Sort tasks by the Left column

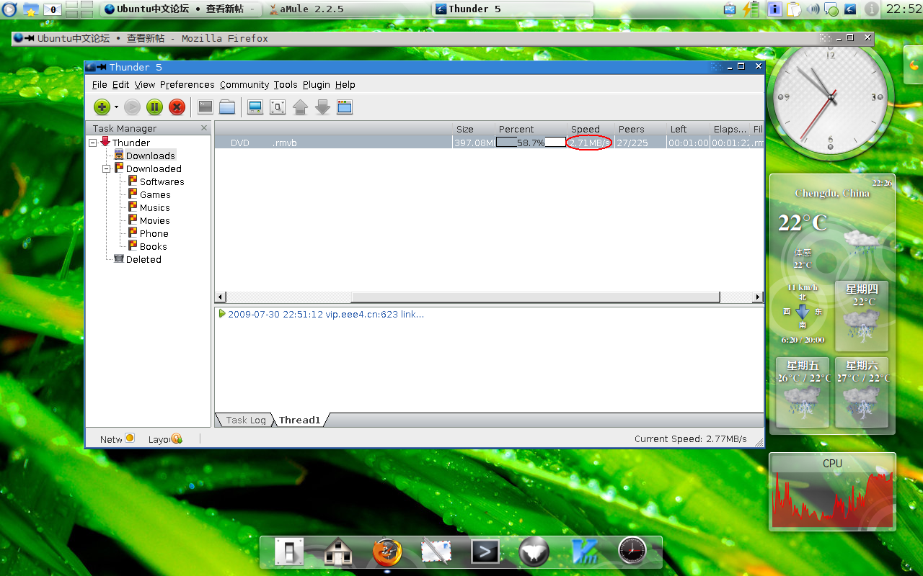coord(688,129)
